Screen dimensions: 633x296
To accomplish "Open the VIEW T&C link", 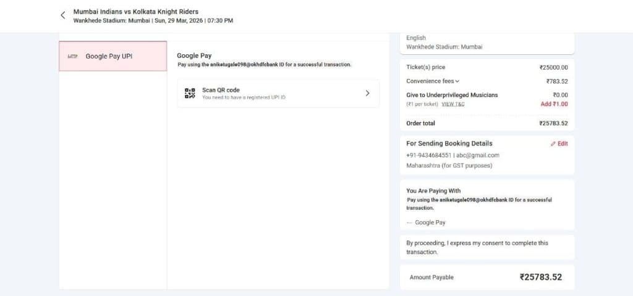I will (x=453, y=104).
